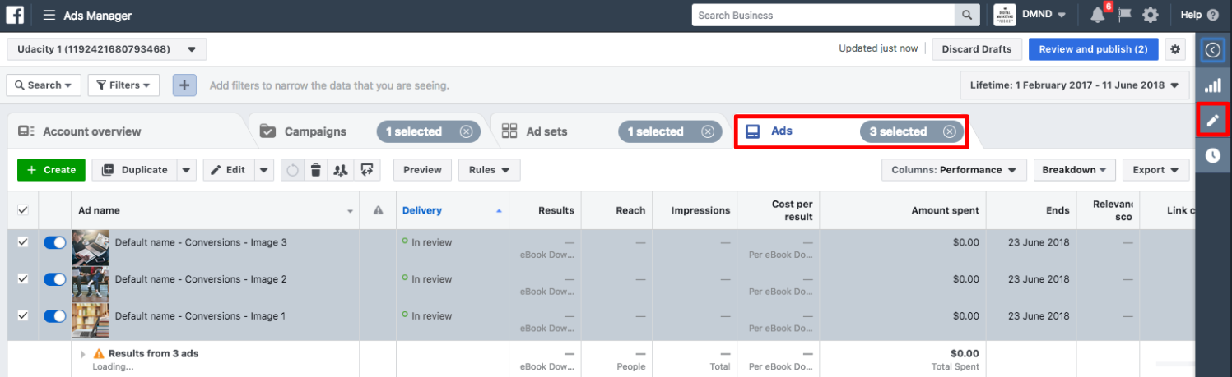
Task: Uncheck the Conversions - Image 2 checkbox
Action: (x=23, y=279)
